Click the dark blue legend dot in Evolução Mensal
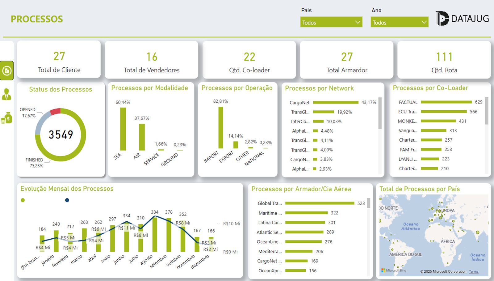Viewport: 494px width, 281px height. [x=67, y=200]
